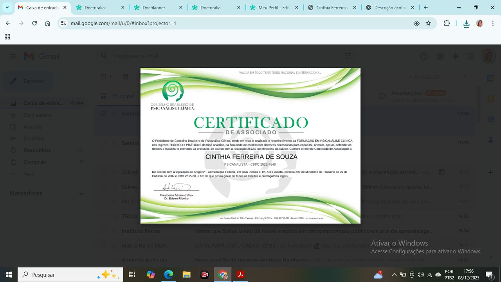Click the Escrever compose button
The image size is (501, 282).
28,81
